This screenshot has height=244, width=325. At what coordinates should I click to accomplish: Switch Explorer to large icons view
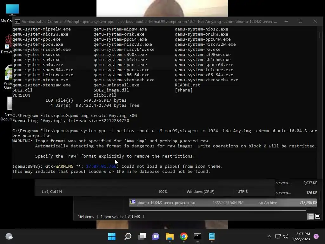tap(317, 217)
